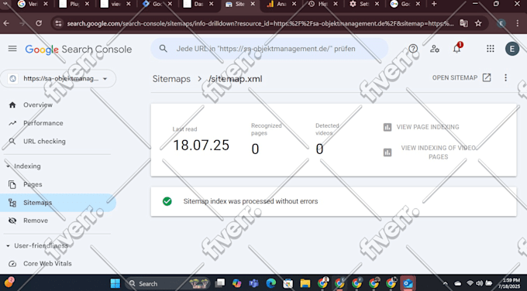This screenshot has height=291, width=527.
Task: Click the Recognized pages label
Action: click(266, 129)
